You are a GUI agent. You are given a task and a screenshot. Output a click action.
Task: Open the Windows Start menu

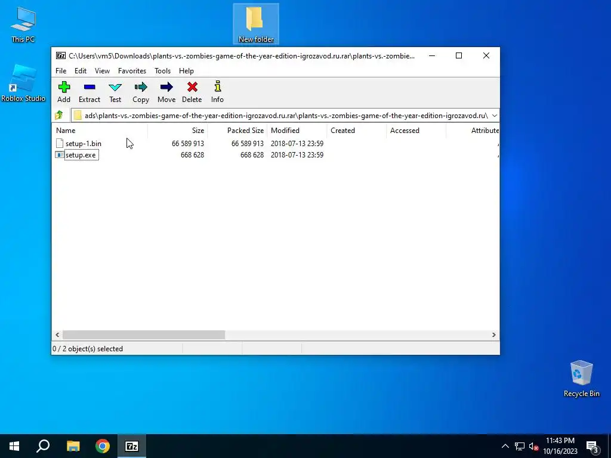click(14, 446)
